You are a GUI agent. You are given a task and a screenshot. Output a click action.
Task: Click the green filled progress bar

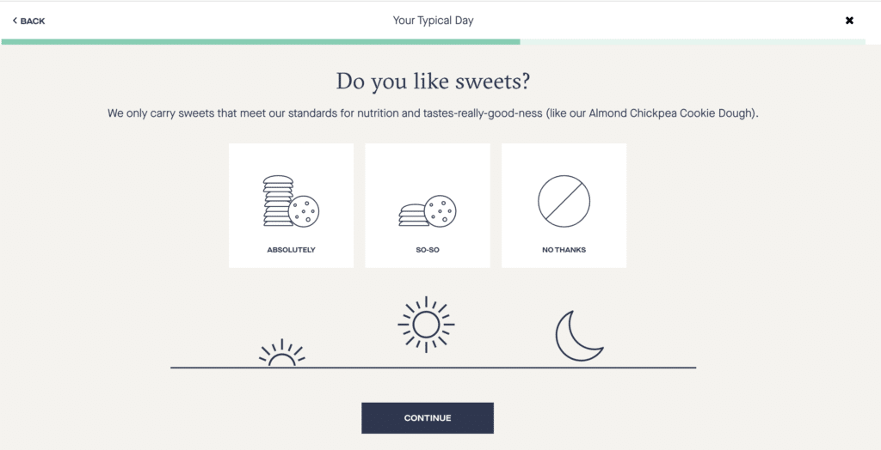tap(261, 41)
